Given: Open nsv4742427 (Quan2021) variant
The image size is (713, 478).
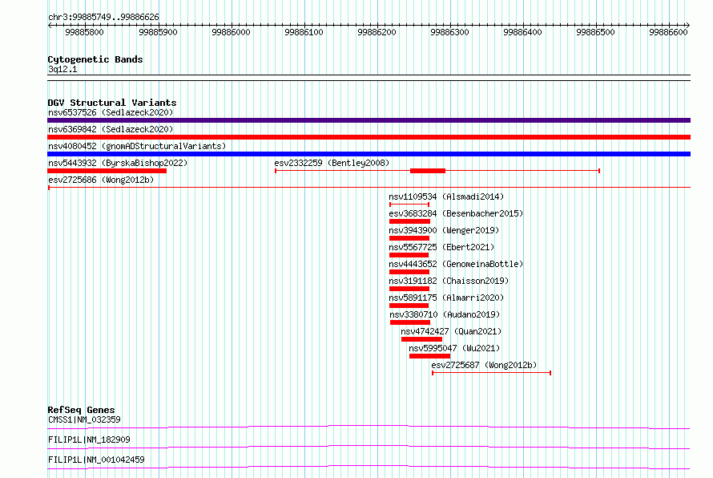Looking at the screenshot, I should pos(451,331).
